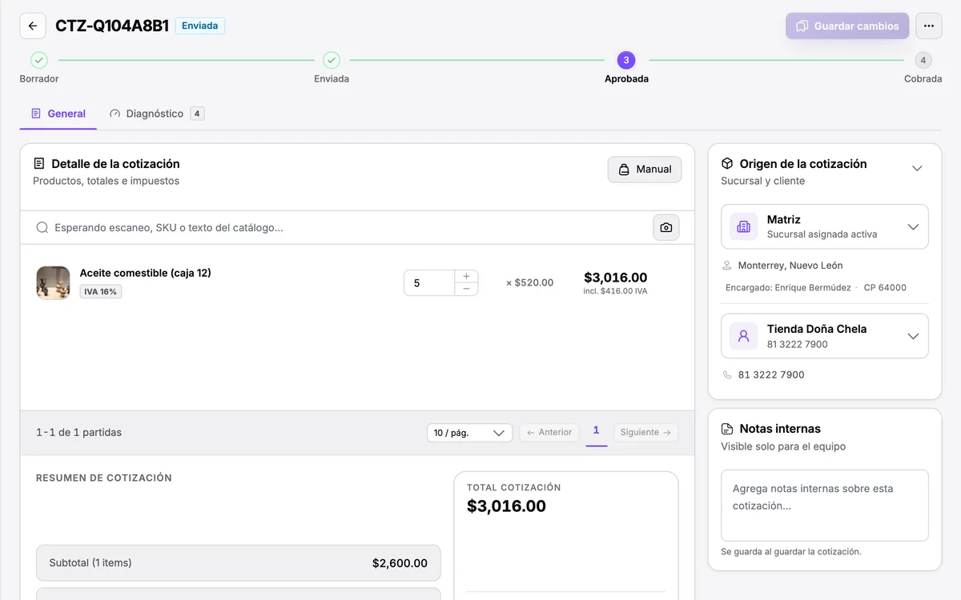Click the line total $3,016.00 in product row

pos(615,278)
